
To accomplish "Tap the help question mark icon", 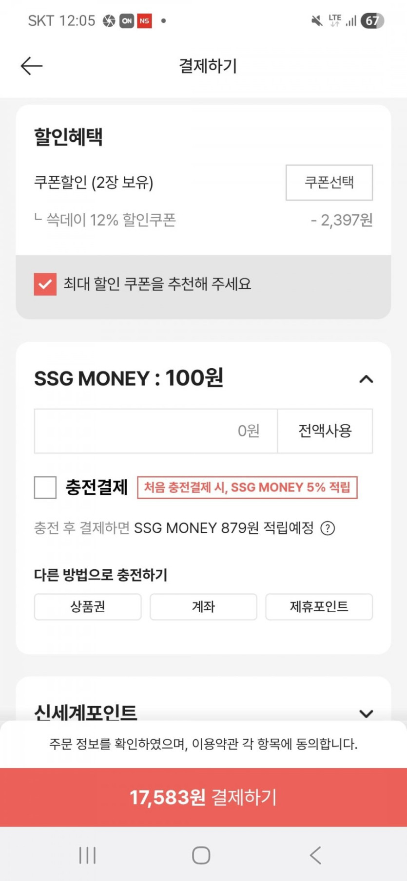I will [x=328, y=528].
